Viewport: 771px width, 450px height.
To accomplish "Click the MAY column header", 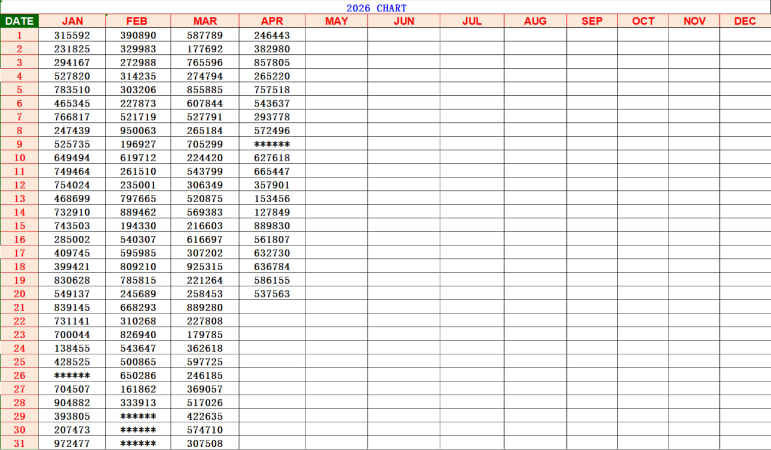I will (336, 21).
